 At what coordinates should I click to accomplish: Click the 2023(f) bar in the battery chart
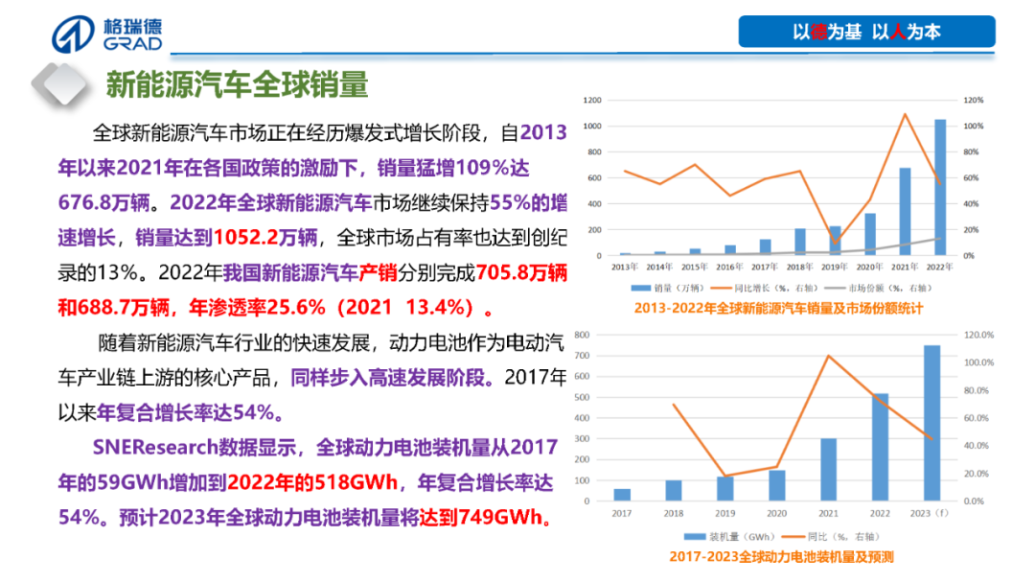[931, 423]
